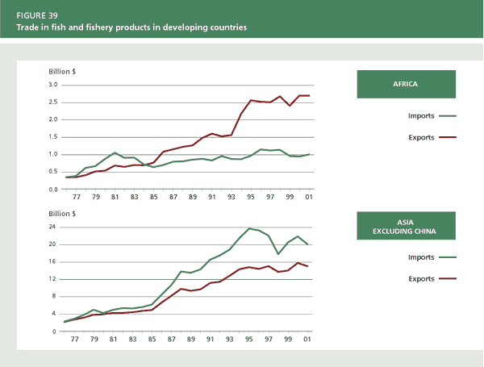Select the chart title about trade in fish
Viewport: 484px width, 367px height.
coord(131,27)
